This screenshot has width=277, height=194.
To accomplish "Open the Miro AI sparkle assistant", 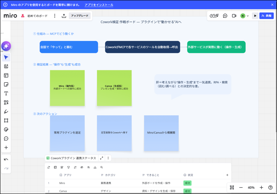I will [6, 46].
